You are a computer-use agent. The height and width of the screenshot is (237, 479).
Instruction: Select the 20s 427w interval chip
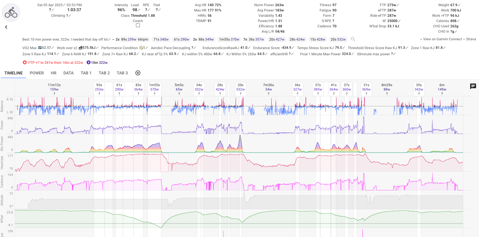[x=277, y=39]
